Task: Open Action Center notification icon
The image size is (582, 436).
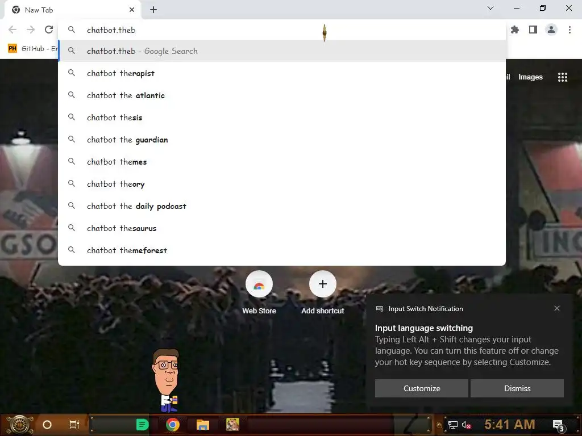Action: point(558,425)
